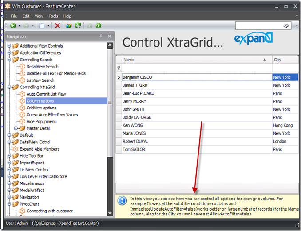Click the Name auto filter cell
The width and height of the screenshot is (301, 231).
pyautogui.click(x=197, y=68)
